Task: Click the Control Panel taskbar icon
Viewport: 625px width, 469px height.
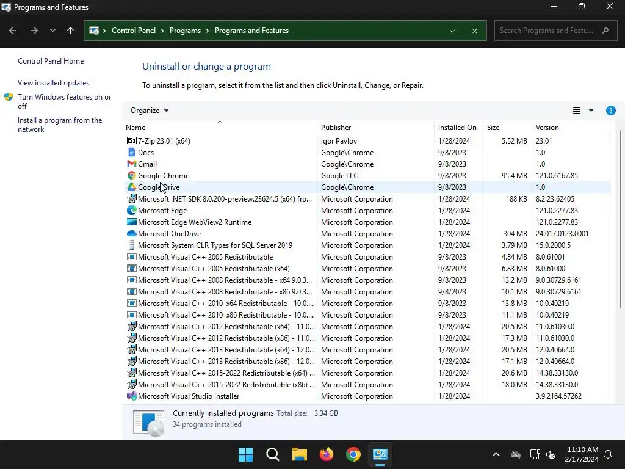Action: [380, 454]
